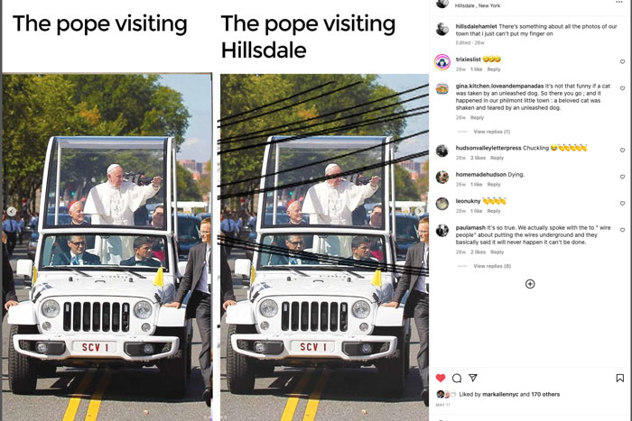This screenshot has width=632, height=421.
Task: Reply to homemadehudson's comment
Action: [494, 184]
